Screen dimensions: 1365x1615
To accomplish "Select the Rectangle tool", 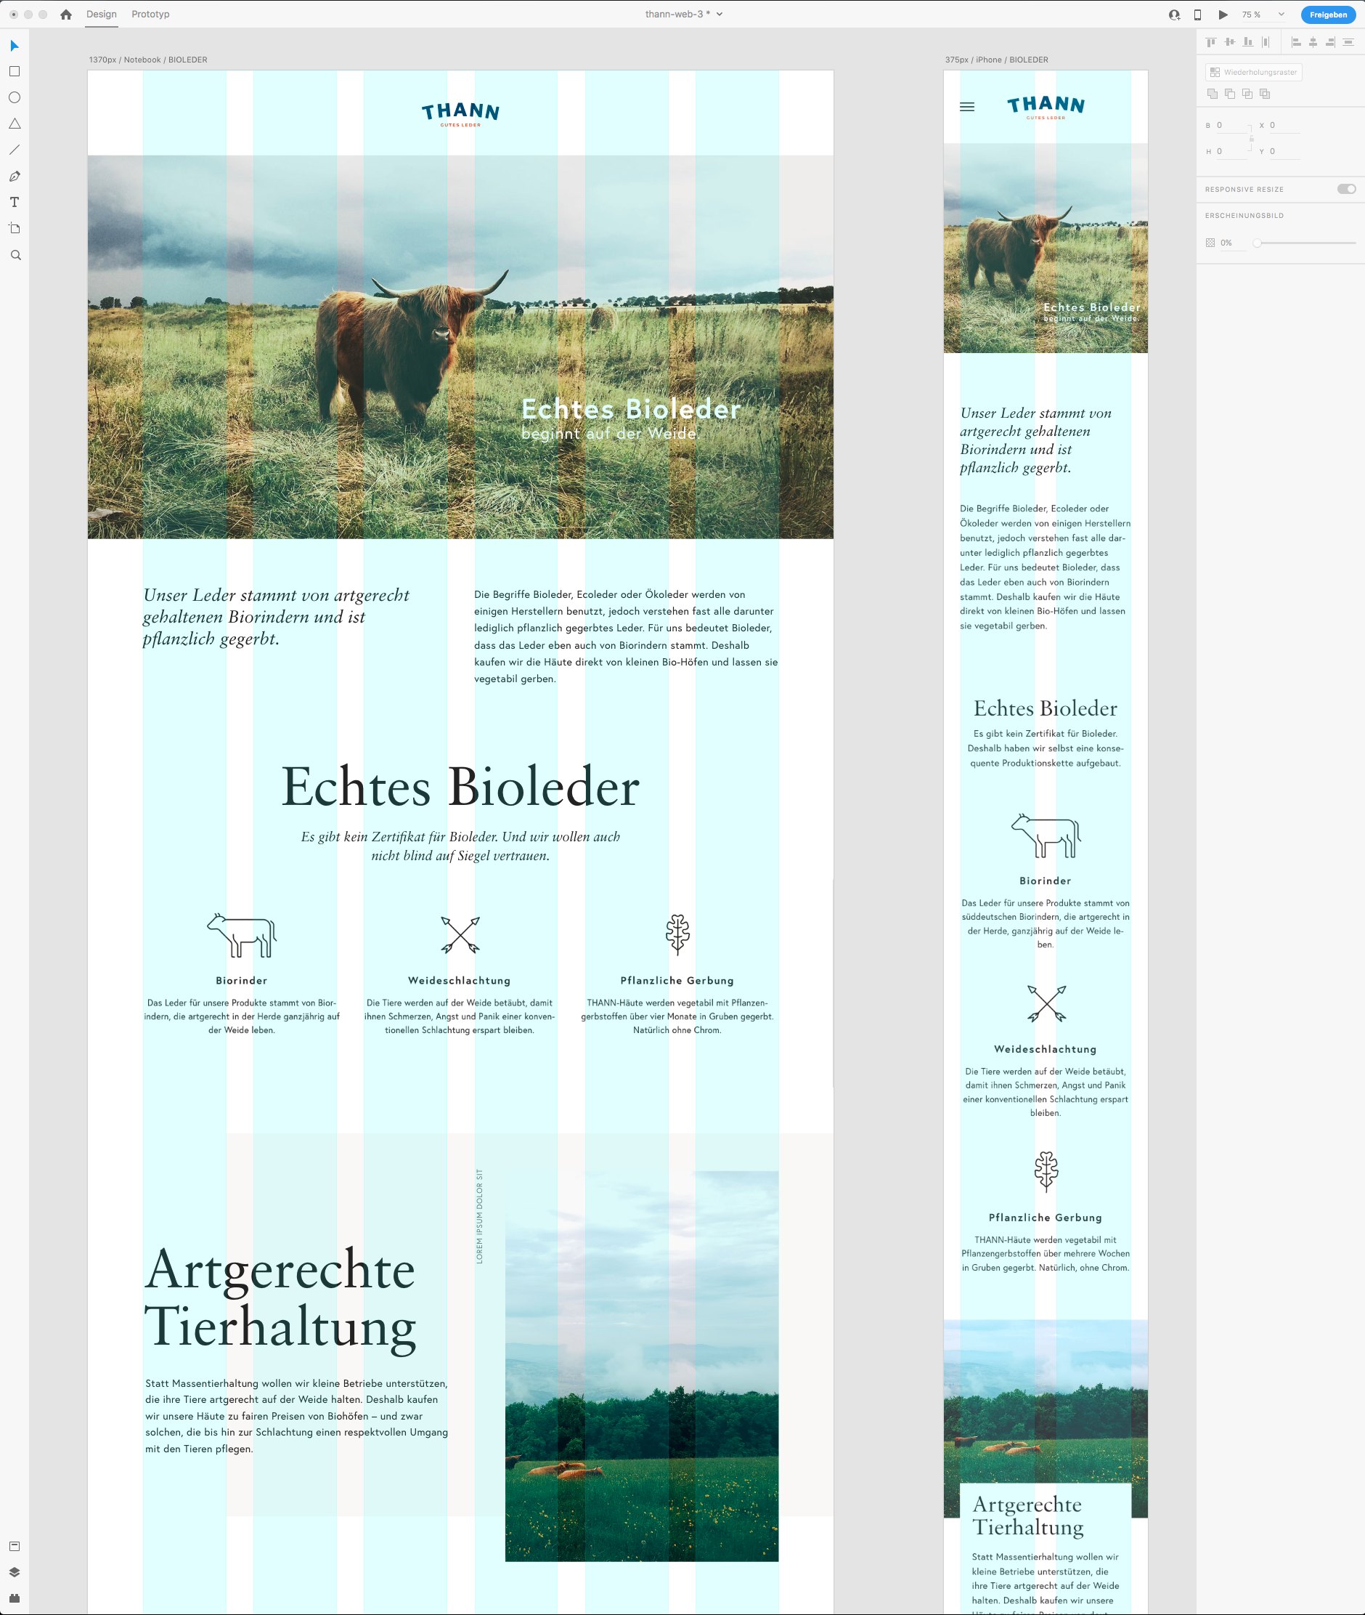I will pyautogui.click(x=14, y=71).
